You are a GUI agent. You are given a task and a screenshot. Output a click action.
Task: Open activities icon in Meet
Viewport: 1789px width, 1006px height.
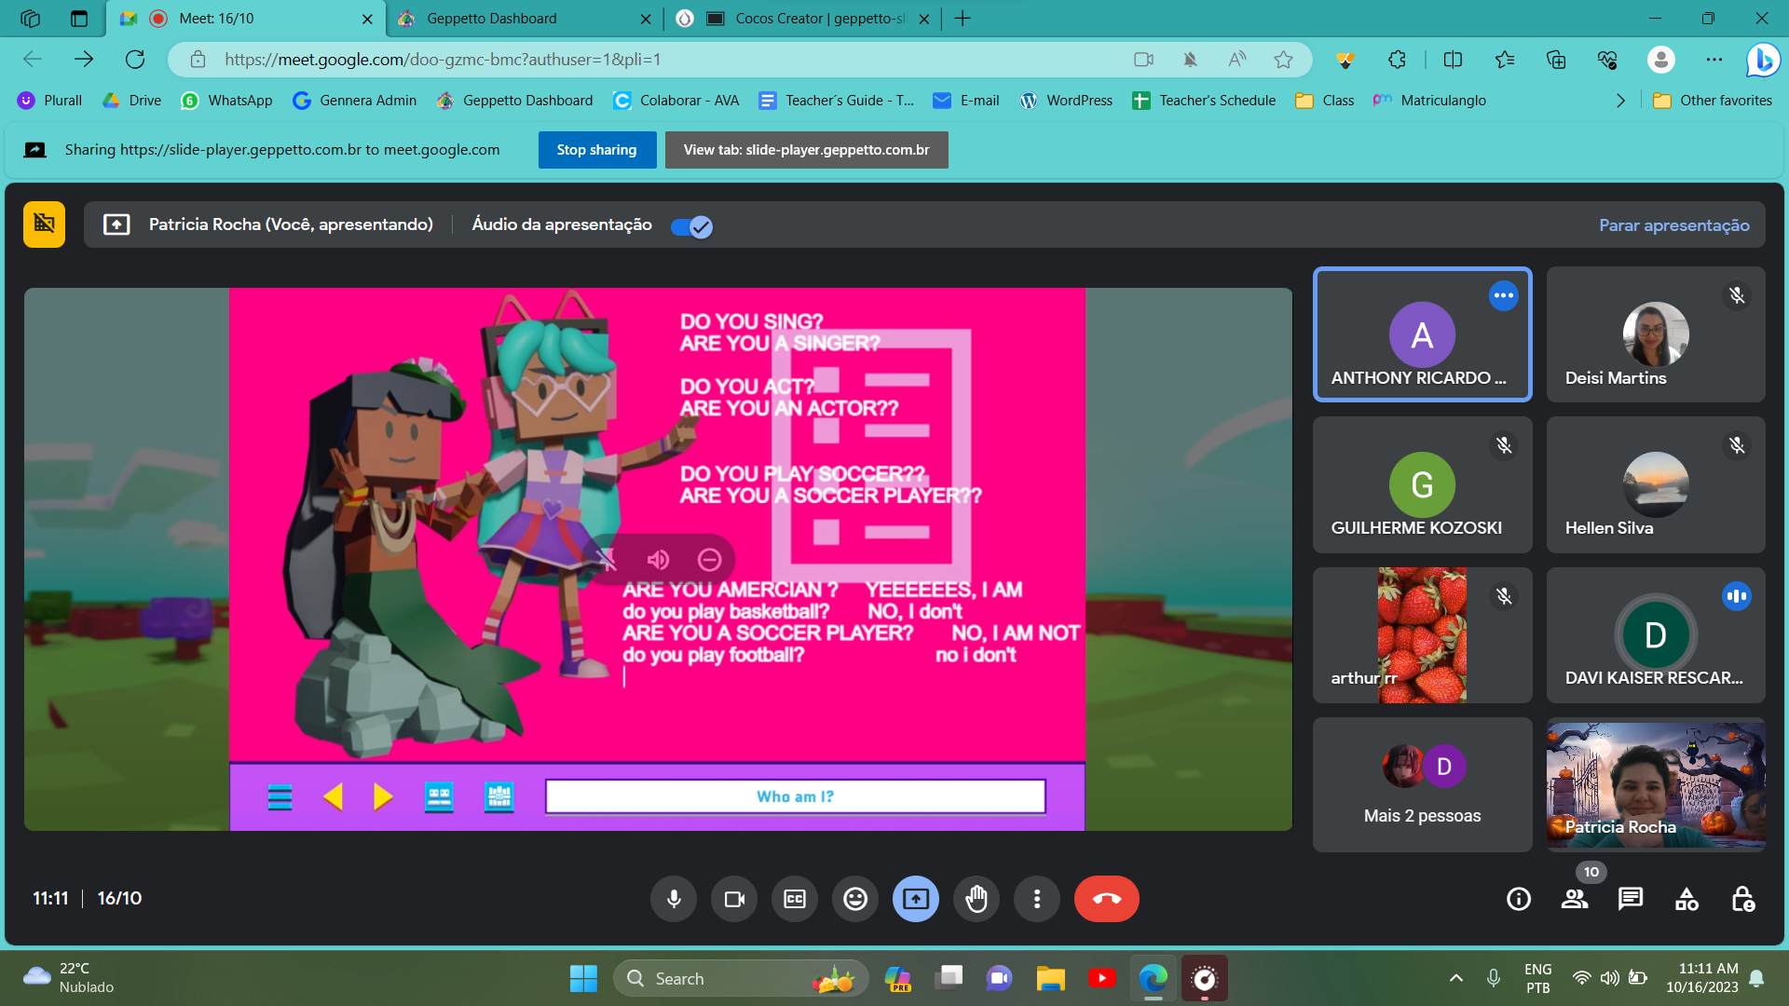1687,899
